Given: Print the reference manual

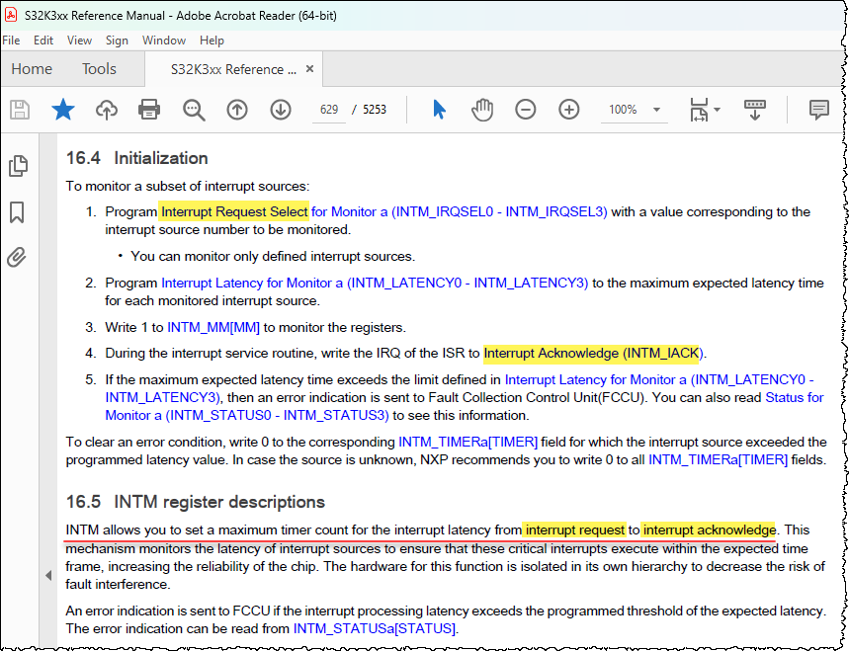Looking at the screenshot, I should 148,110.
